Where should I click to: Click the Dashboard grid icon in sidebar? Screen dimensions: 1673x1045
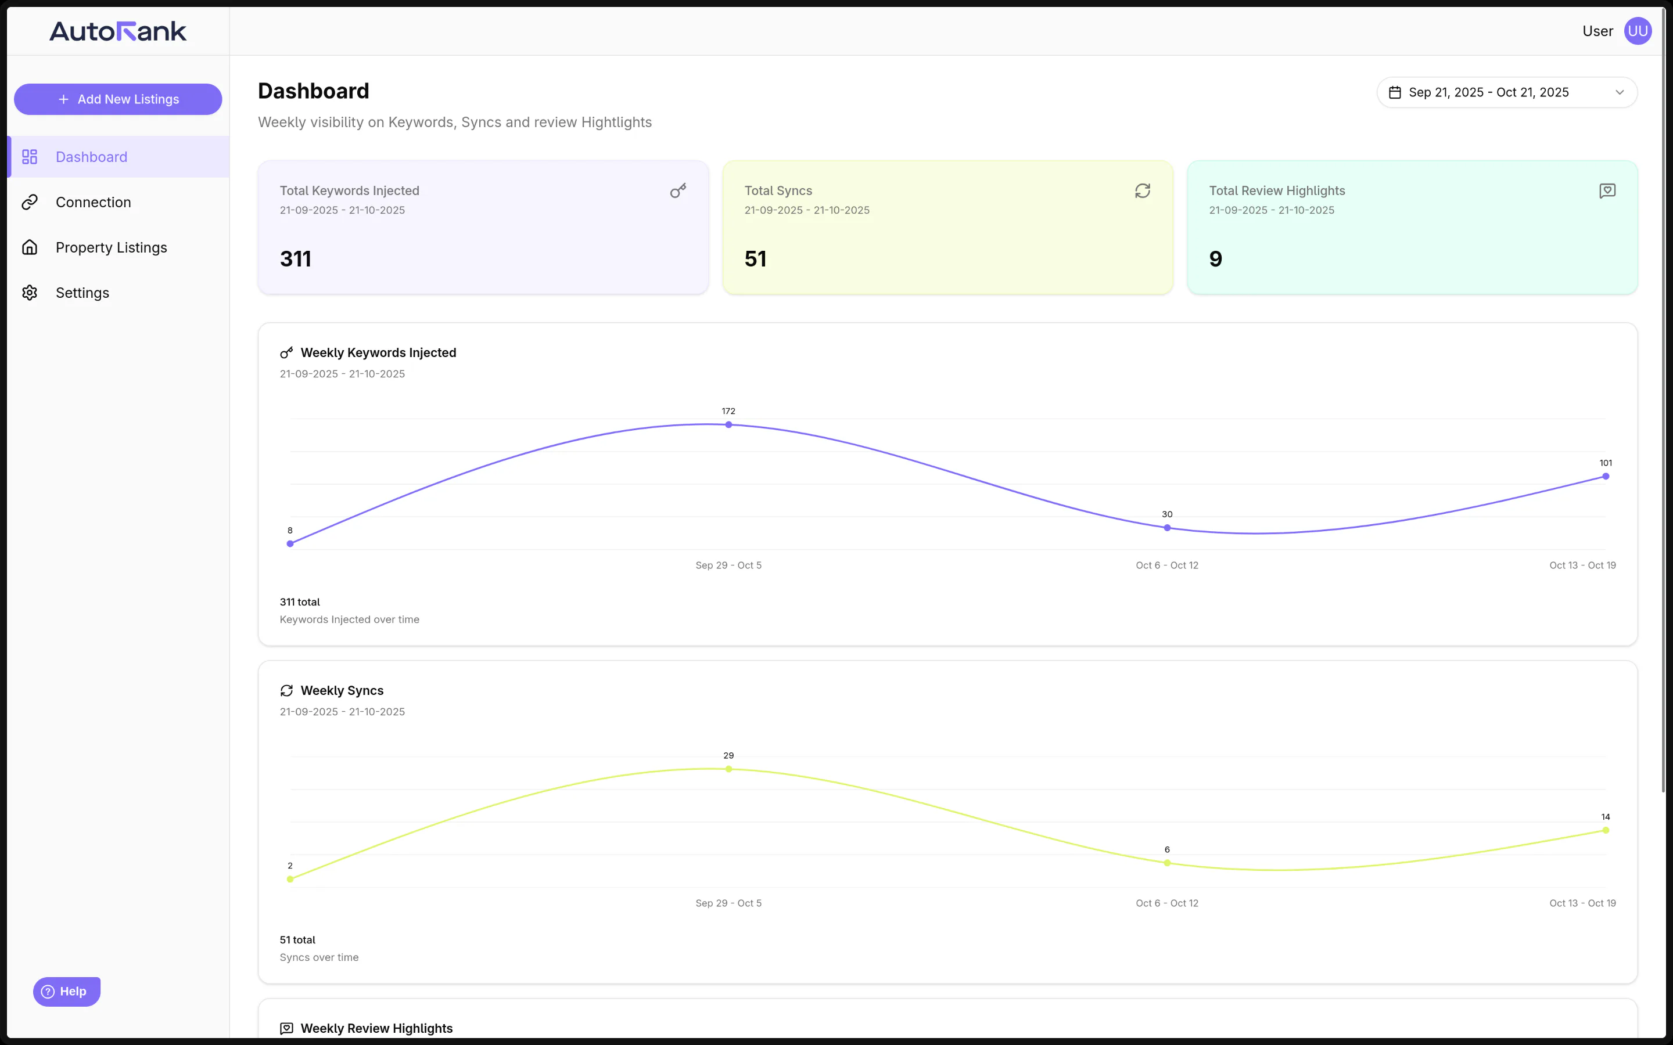click(x=30, y=157)
